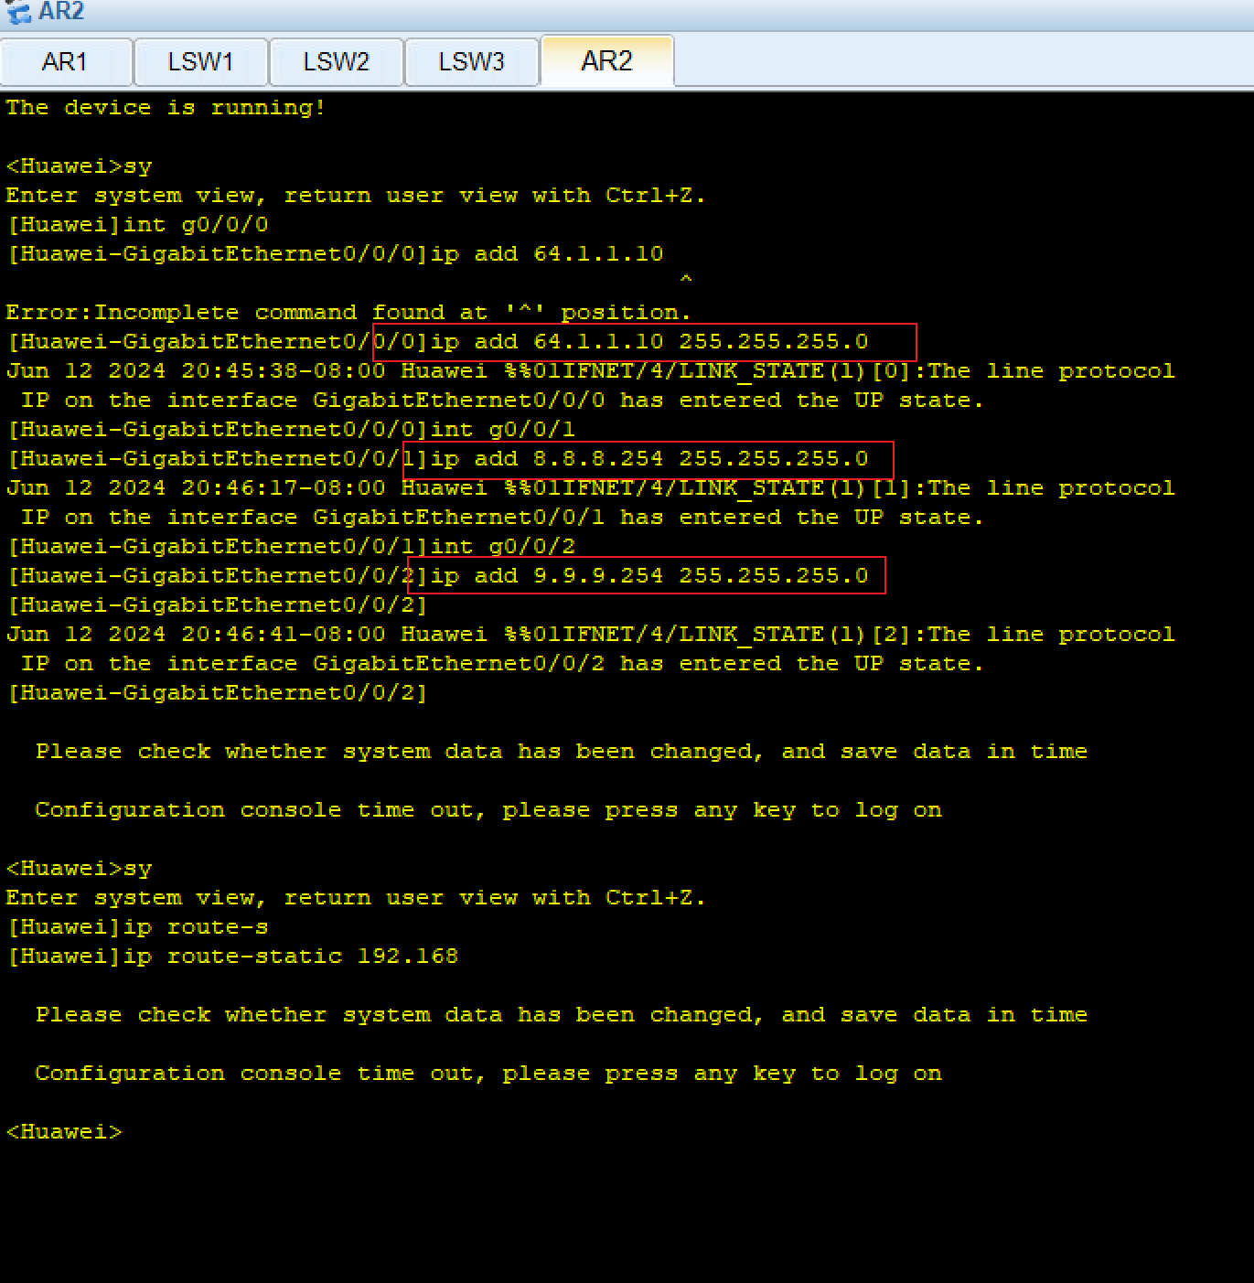Activate the AR2 tab
Viewport: 1254px width, 1283px height.
point(607,61)
